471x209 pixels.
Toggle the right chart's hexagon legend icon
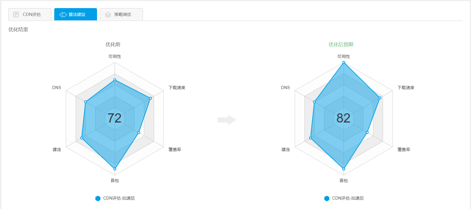(327, 199)
